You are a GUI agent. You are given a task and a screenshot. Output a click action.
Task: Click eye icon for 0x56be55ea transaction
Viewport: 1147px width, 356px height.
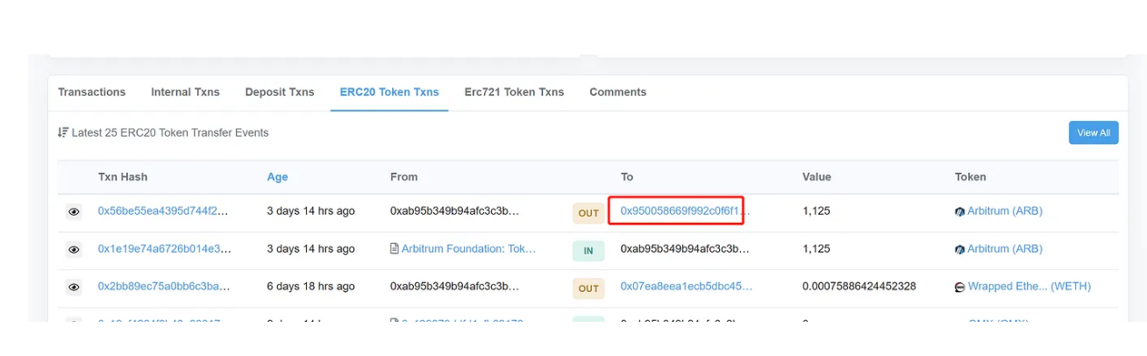coord(74,212)
